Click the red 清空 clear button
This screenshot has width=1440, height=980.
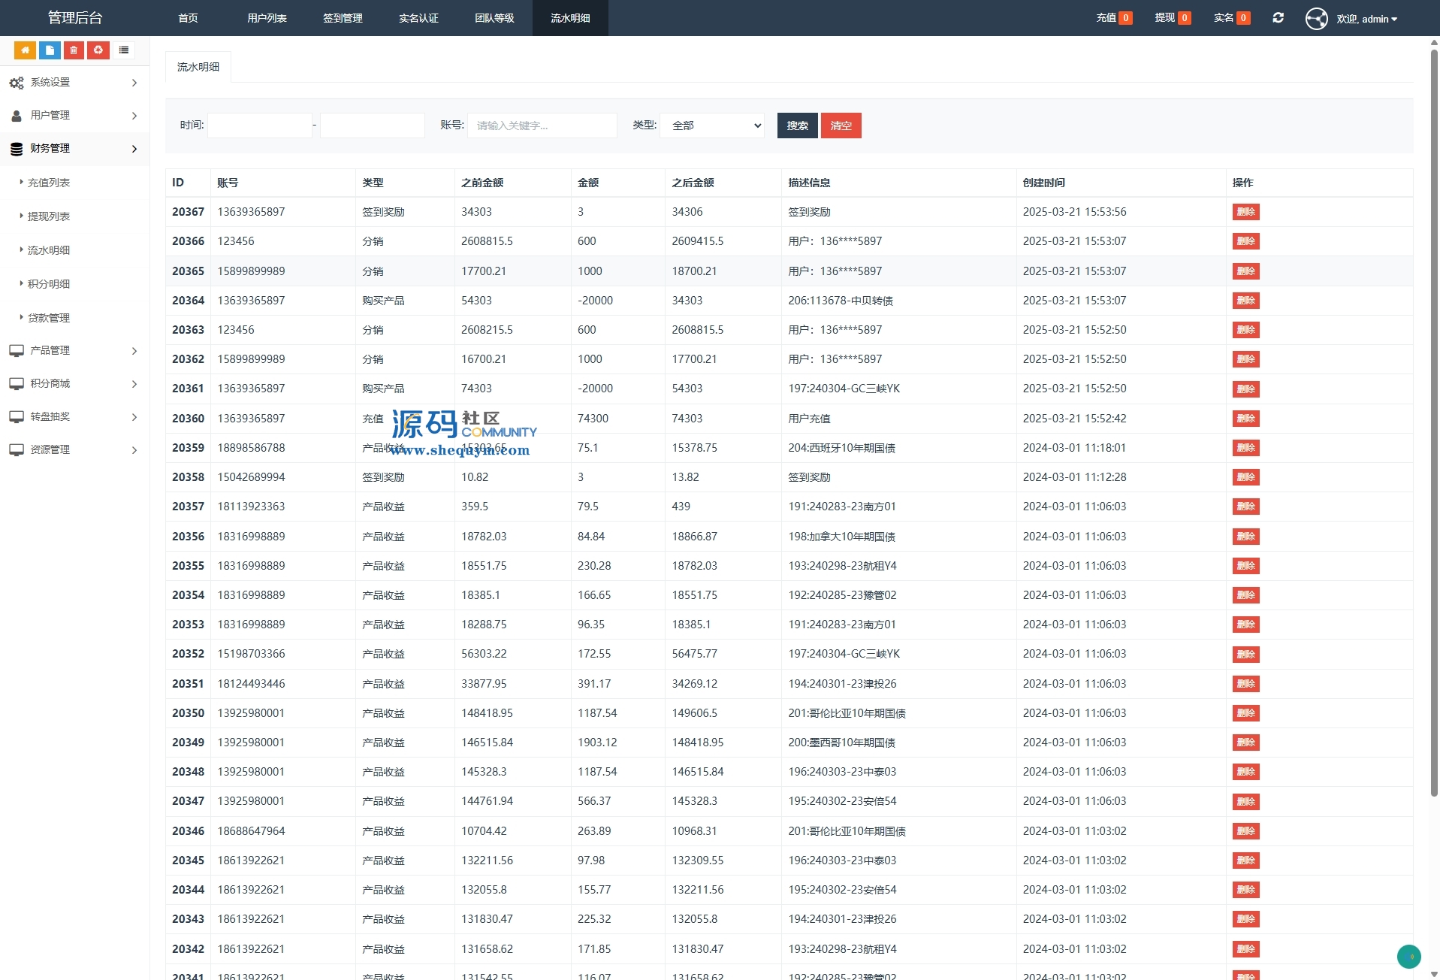tap(841, 126)
